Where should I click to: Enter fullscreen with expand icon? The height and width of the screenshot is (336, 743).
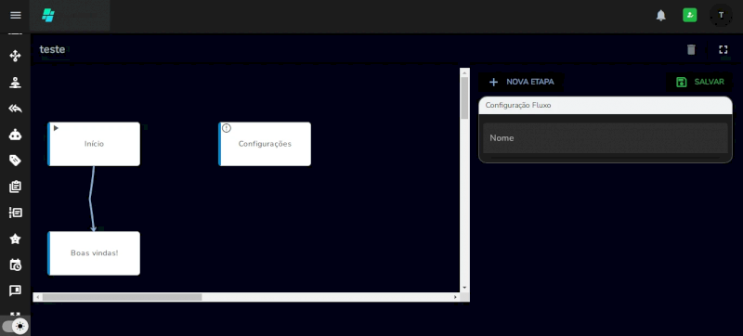coord(723,50)
